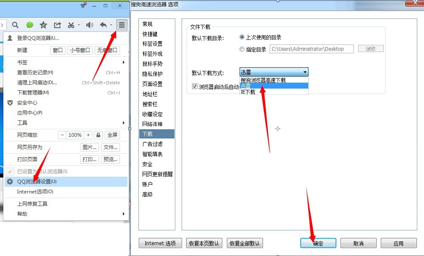Open a new 无痕窗口
Screen dimensions: 424x256
point(107,50)
